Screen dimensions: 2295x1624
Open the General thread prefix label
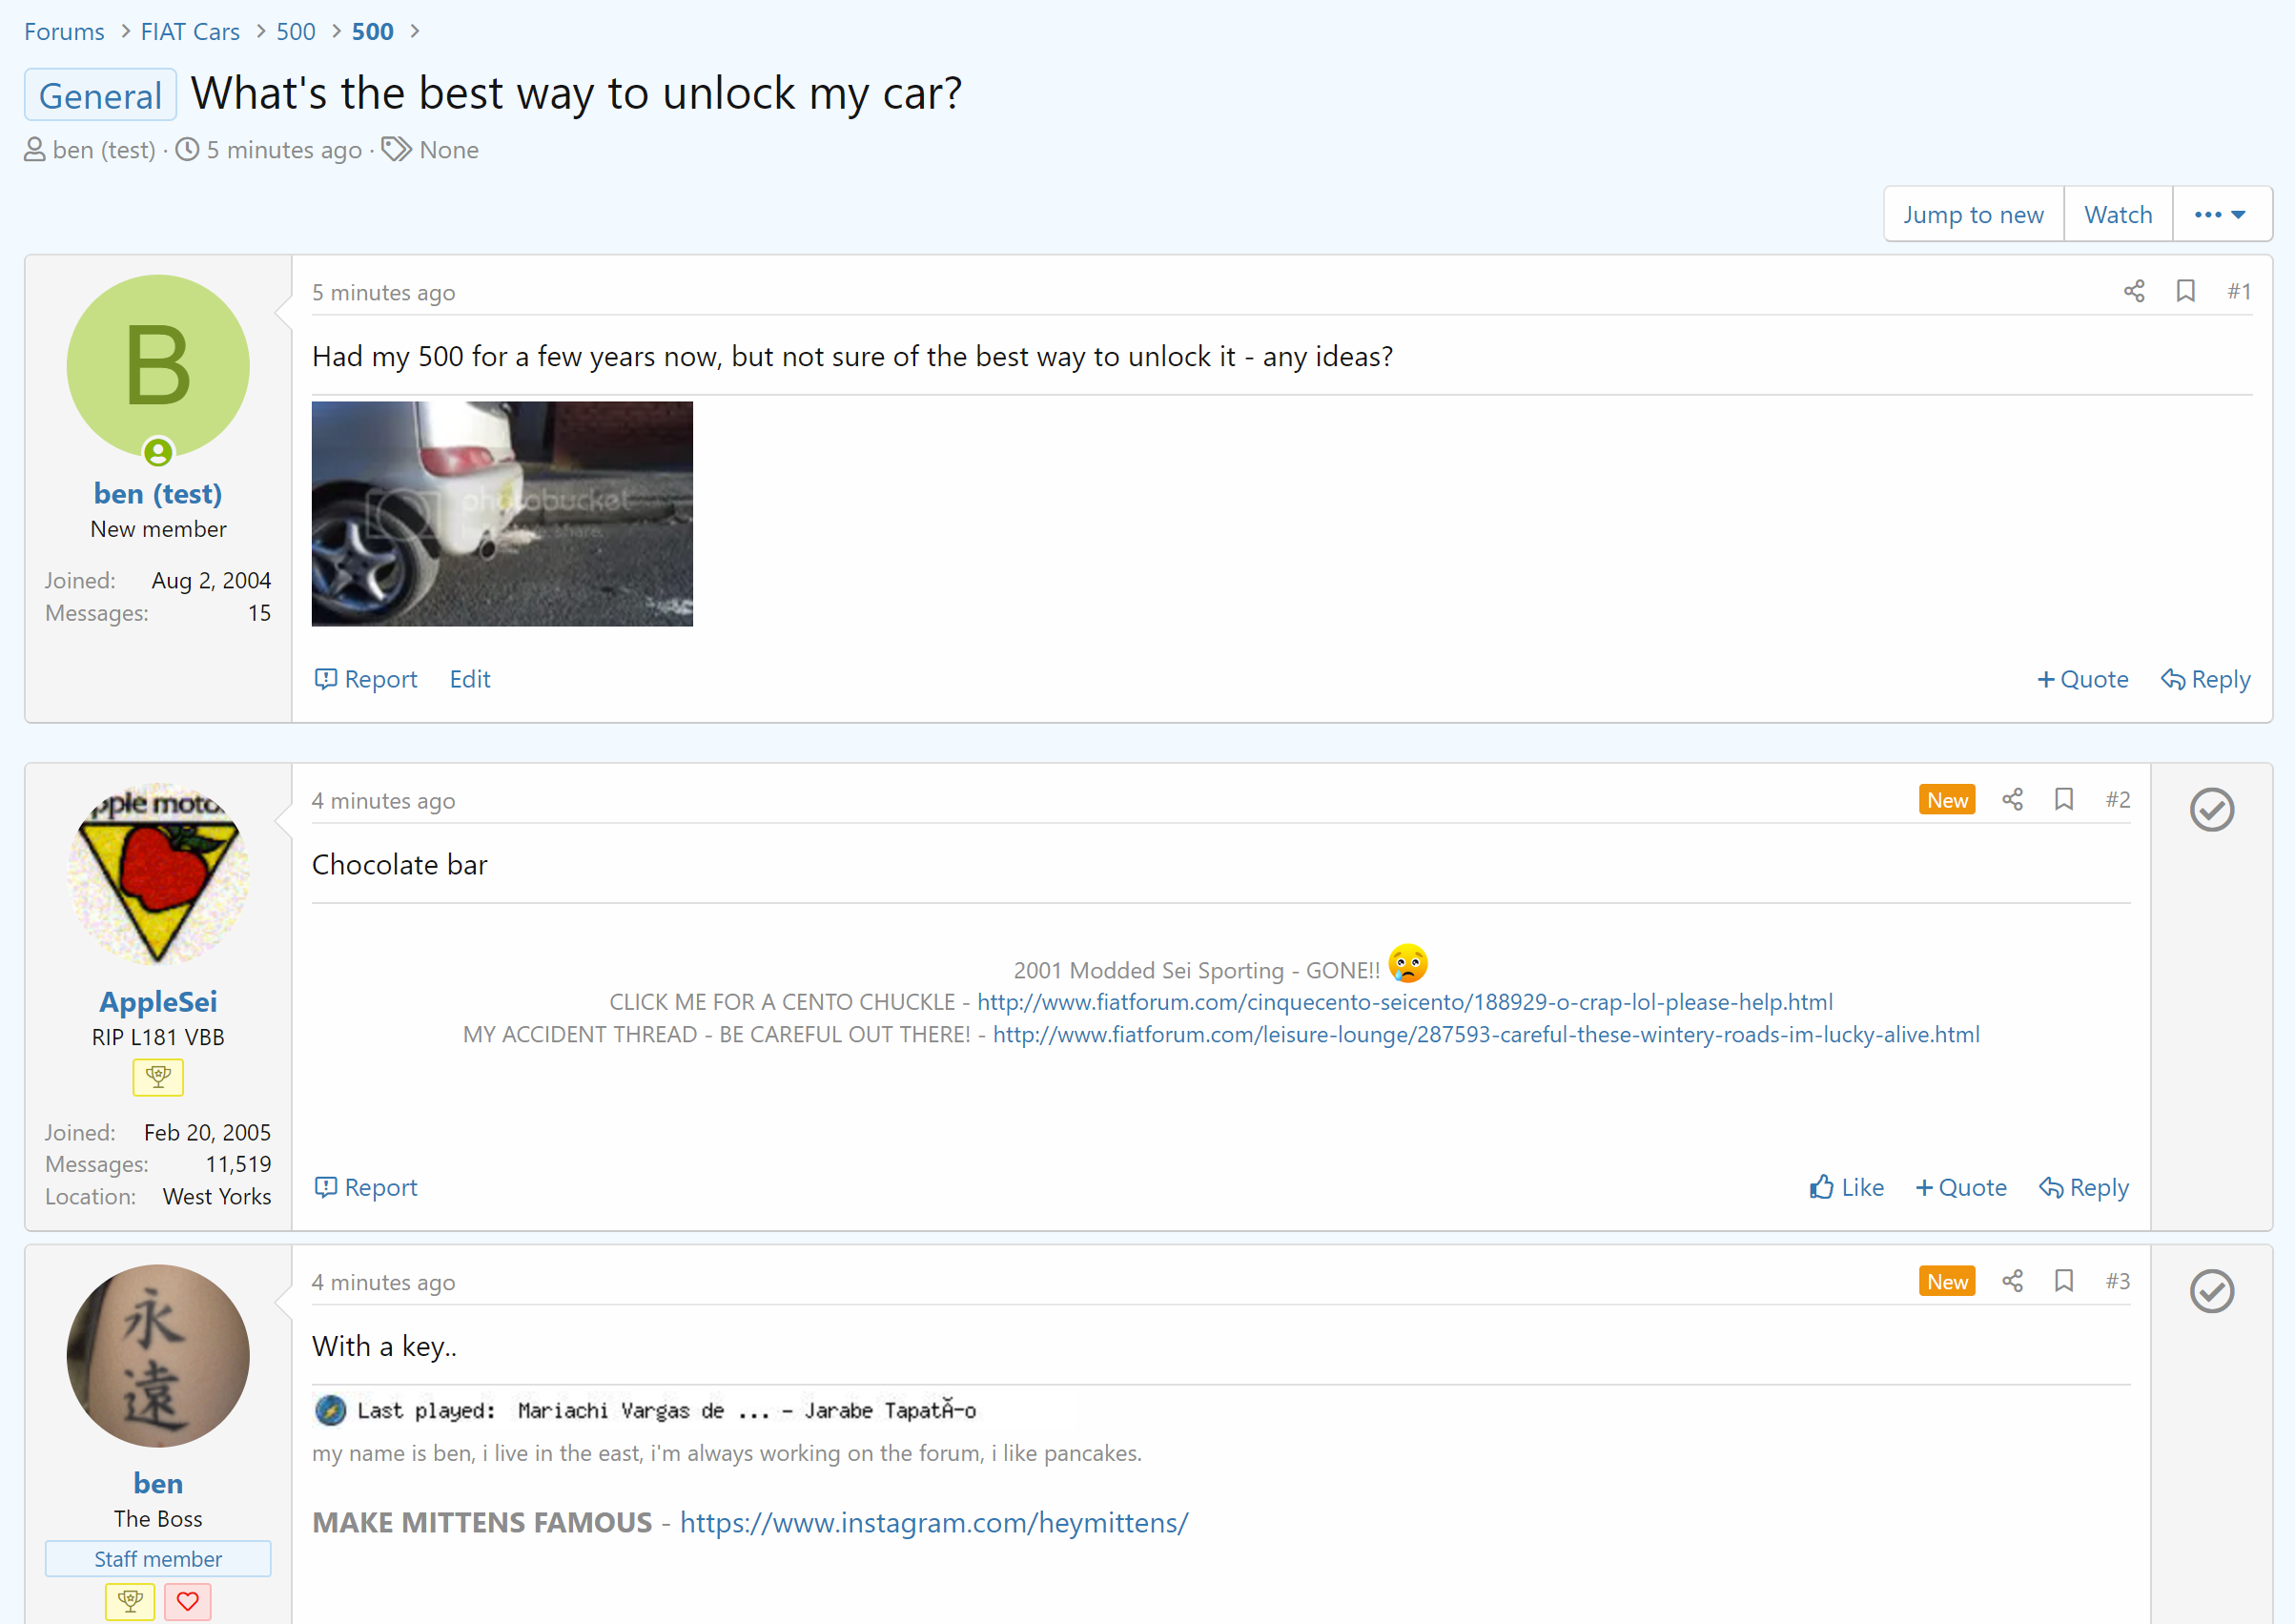100,95
